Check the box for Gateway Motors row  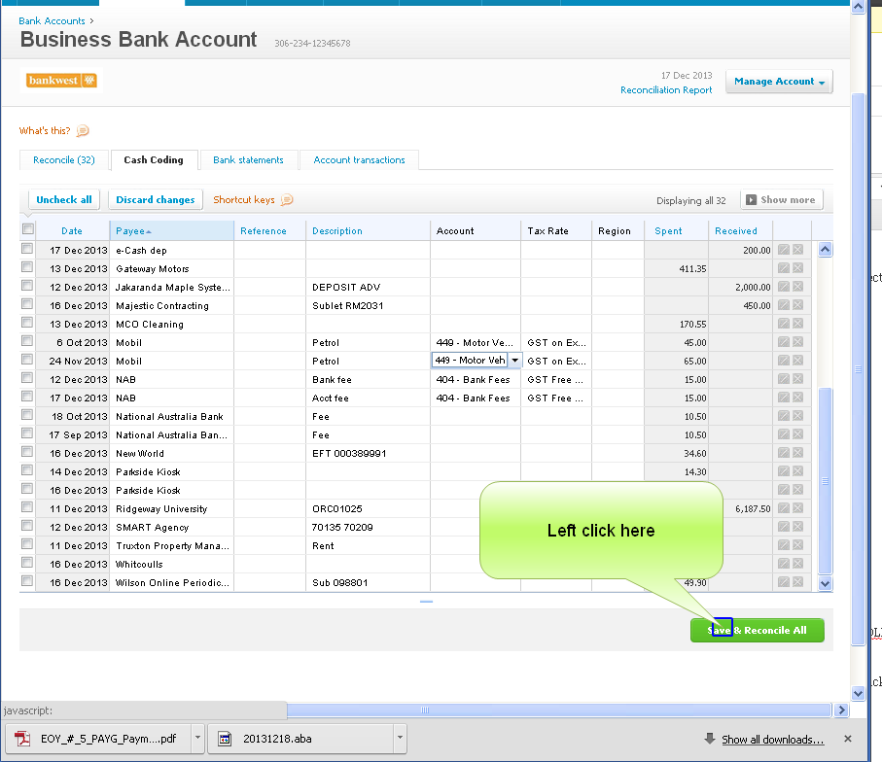click(x=27, y=269)
